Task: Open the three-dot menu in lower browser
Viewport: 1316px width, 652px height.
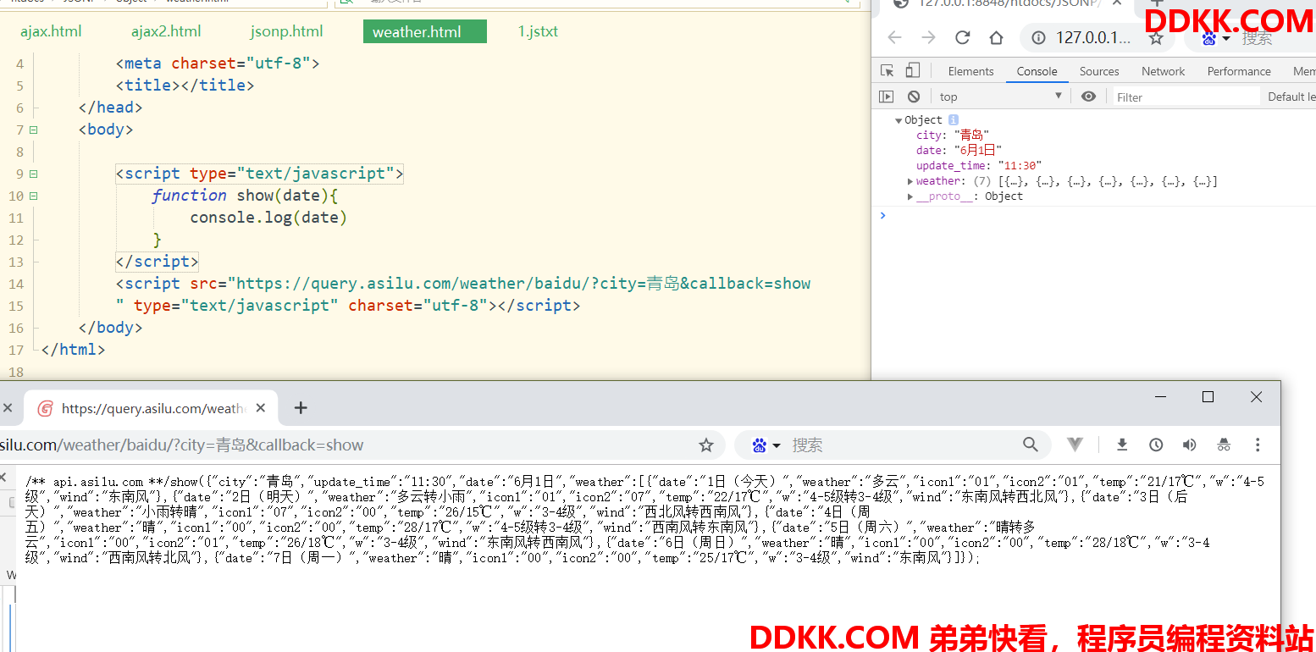Action: [x=1258, y=445]
